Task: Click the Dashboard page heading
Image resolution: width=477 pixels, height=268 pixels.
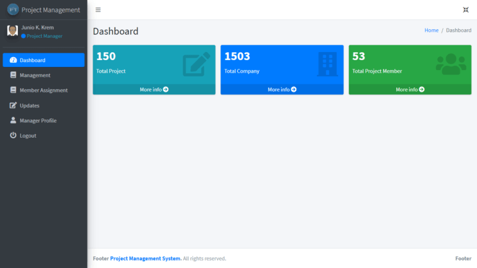Action: click(116, 31)
